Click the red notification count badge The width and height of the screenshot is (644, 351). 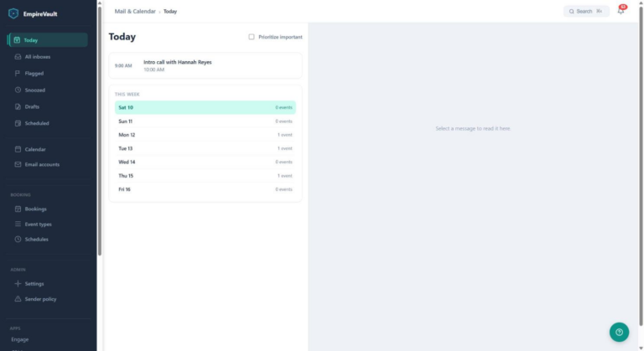[623, 7]
